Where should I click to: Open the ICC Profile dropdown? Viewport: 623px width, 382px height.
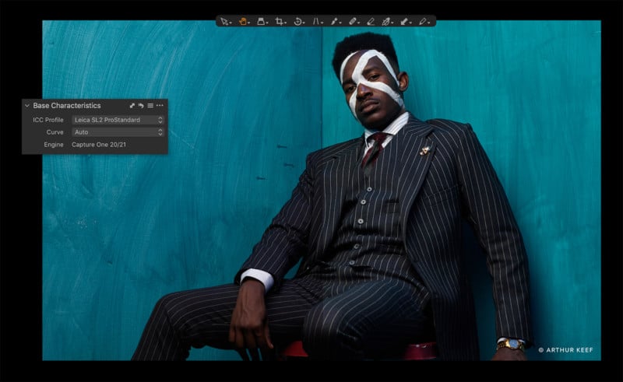coord(118,120)
